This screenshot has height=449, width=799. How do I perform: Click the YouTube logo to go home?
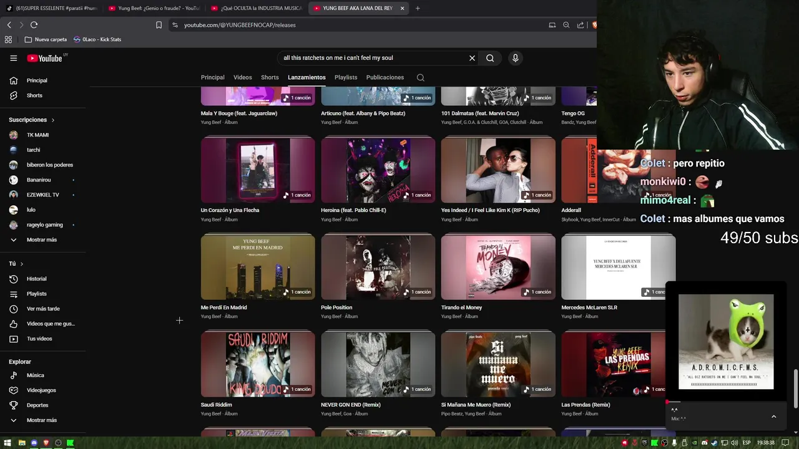pos(45,58)
